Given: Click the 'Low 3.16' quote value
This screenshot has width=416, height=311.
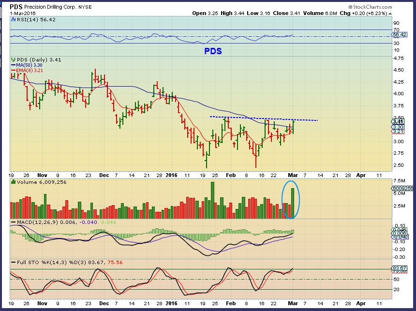Looking at the screenshot, I should tap(258, 13).
